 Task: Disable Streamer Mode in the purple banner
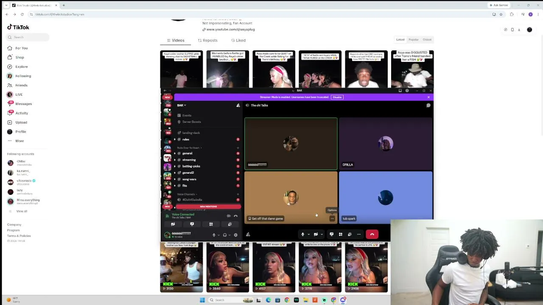[337, 97]
